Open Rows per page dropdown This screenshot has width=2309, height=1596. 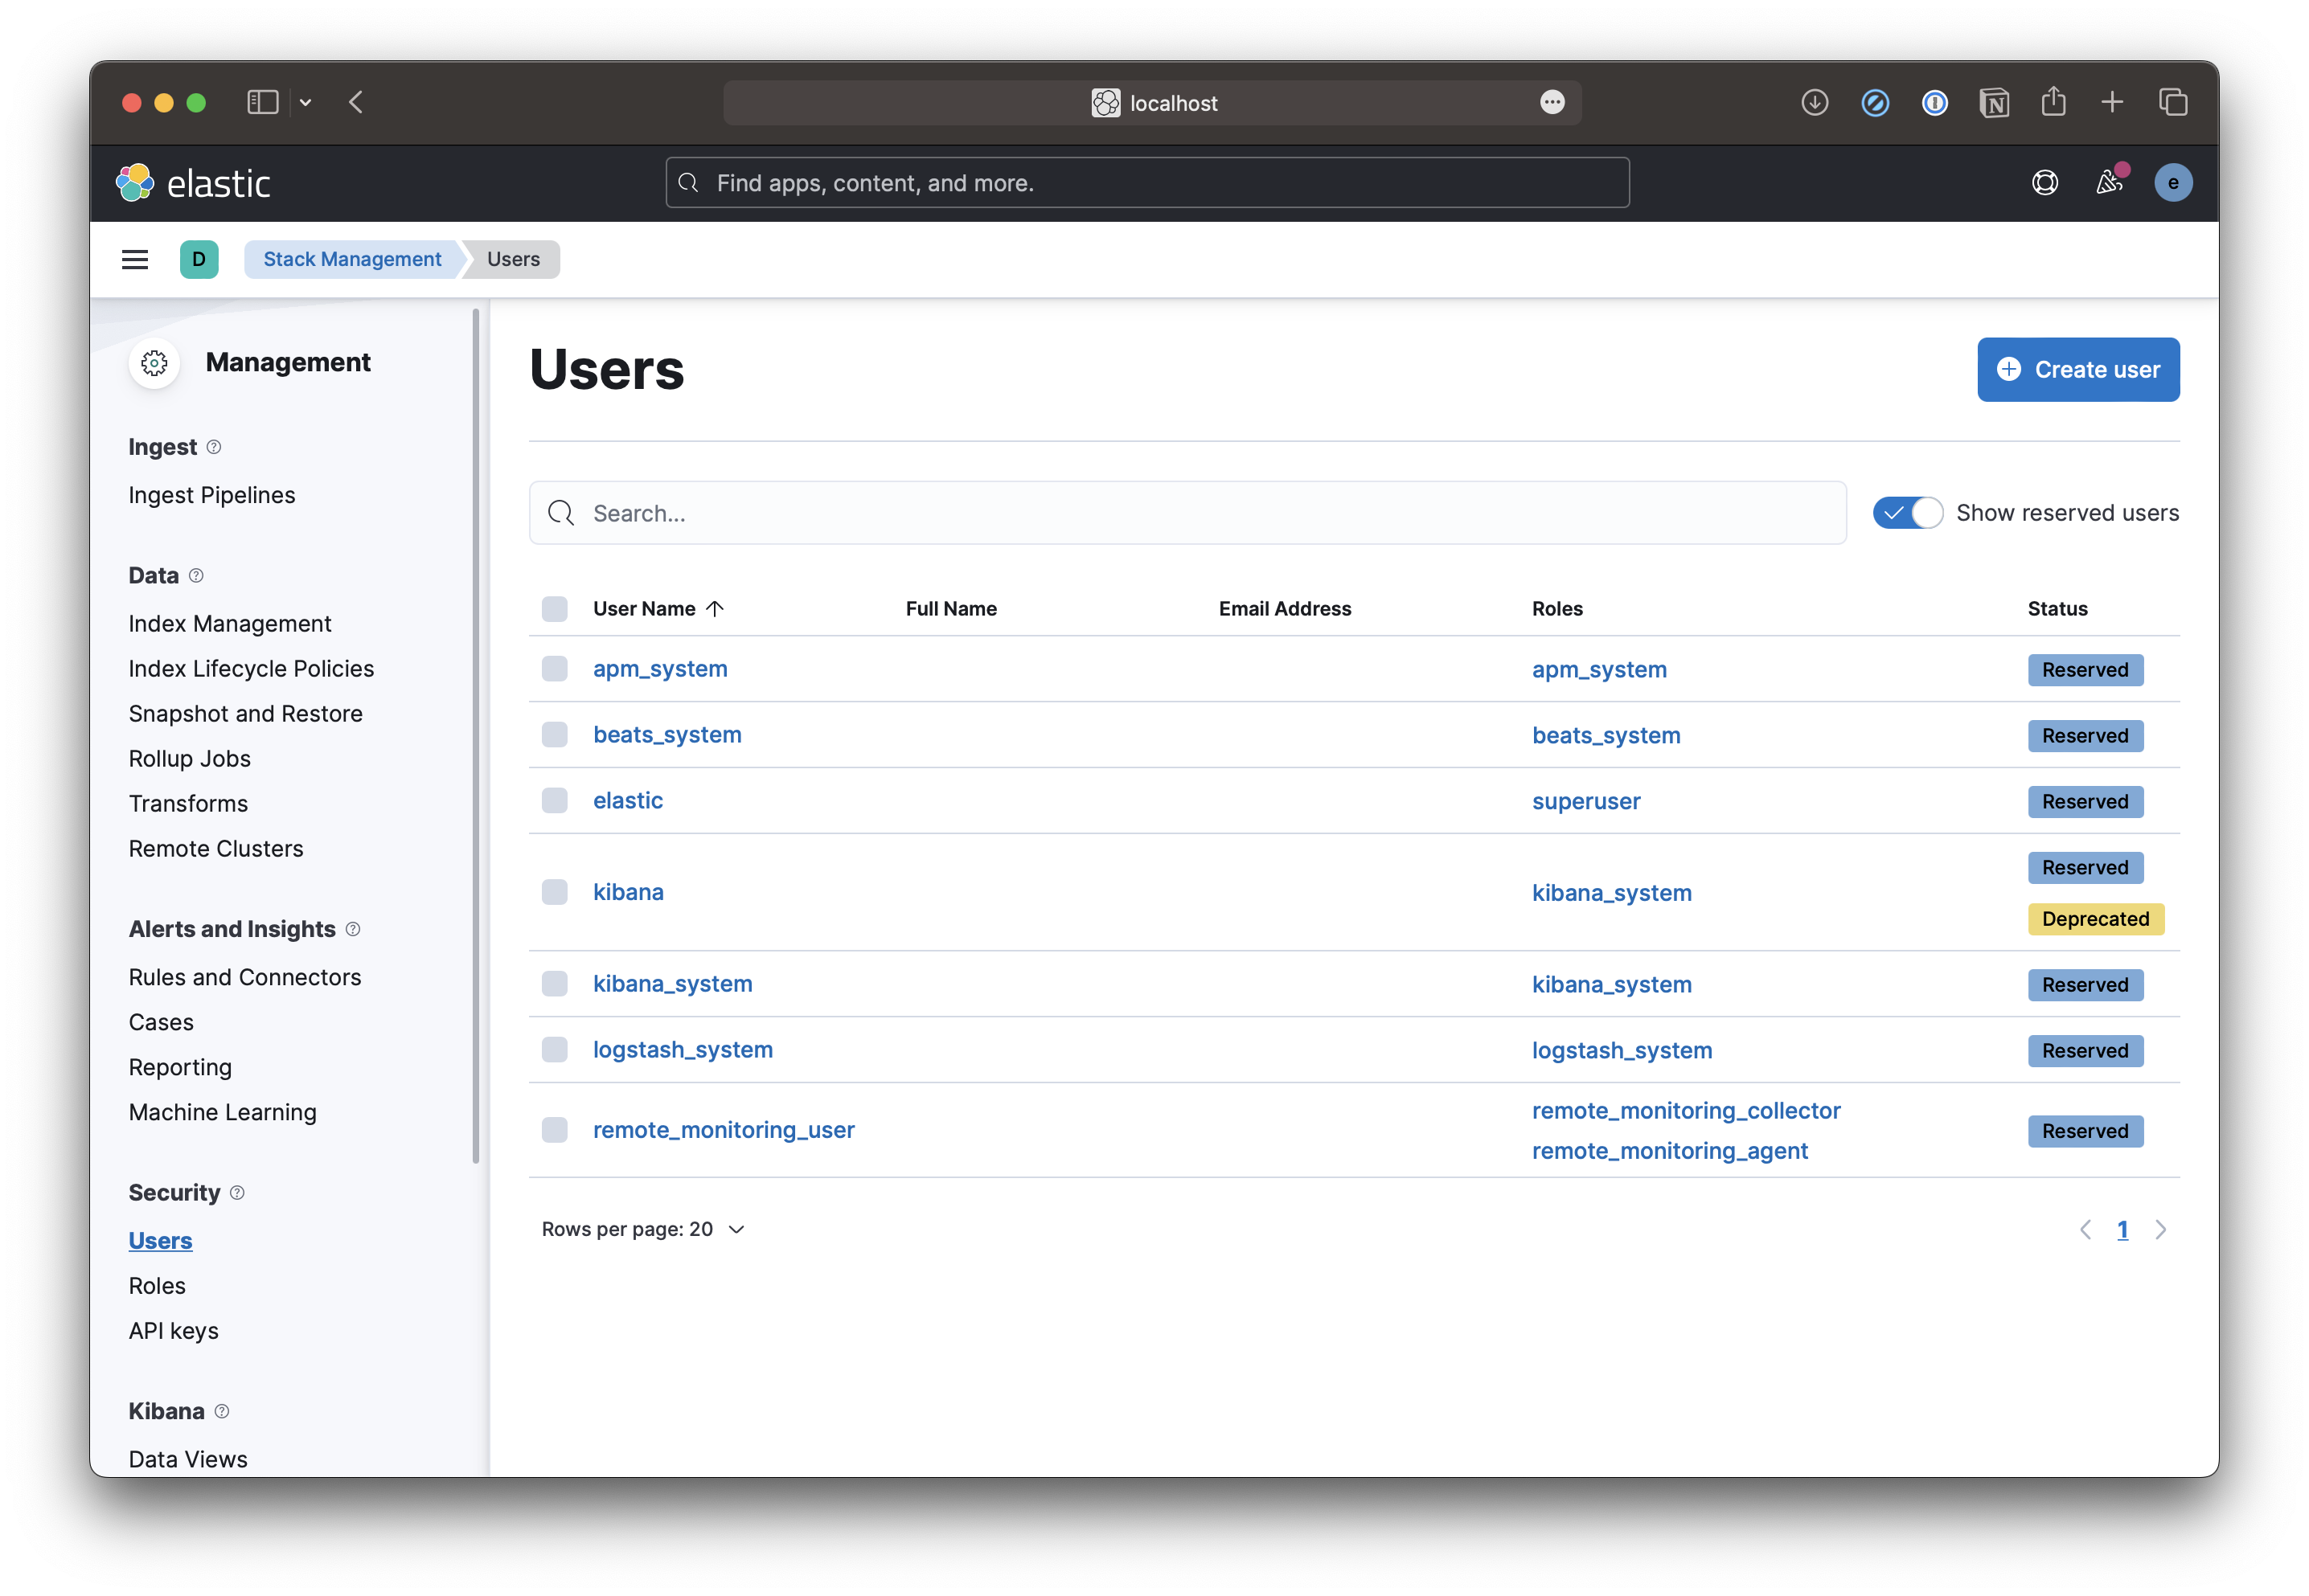click(x=642, y=1229)
